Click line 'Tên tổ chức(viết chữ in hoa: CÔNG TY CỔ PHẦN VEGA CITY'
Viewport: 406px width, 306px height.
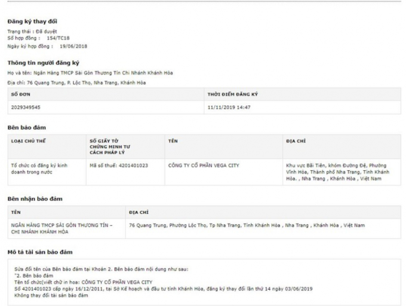pos(84,283)
